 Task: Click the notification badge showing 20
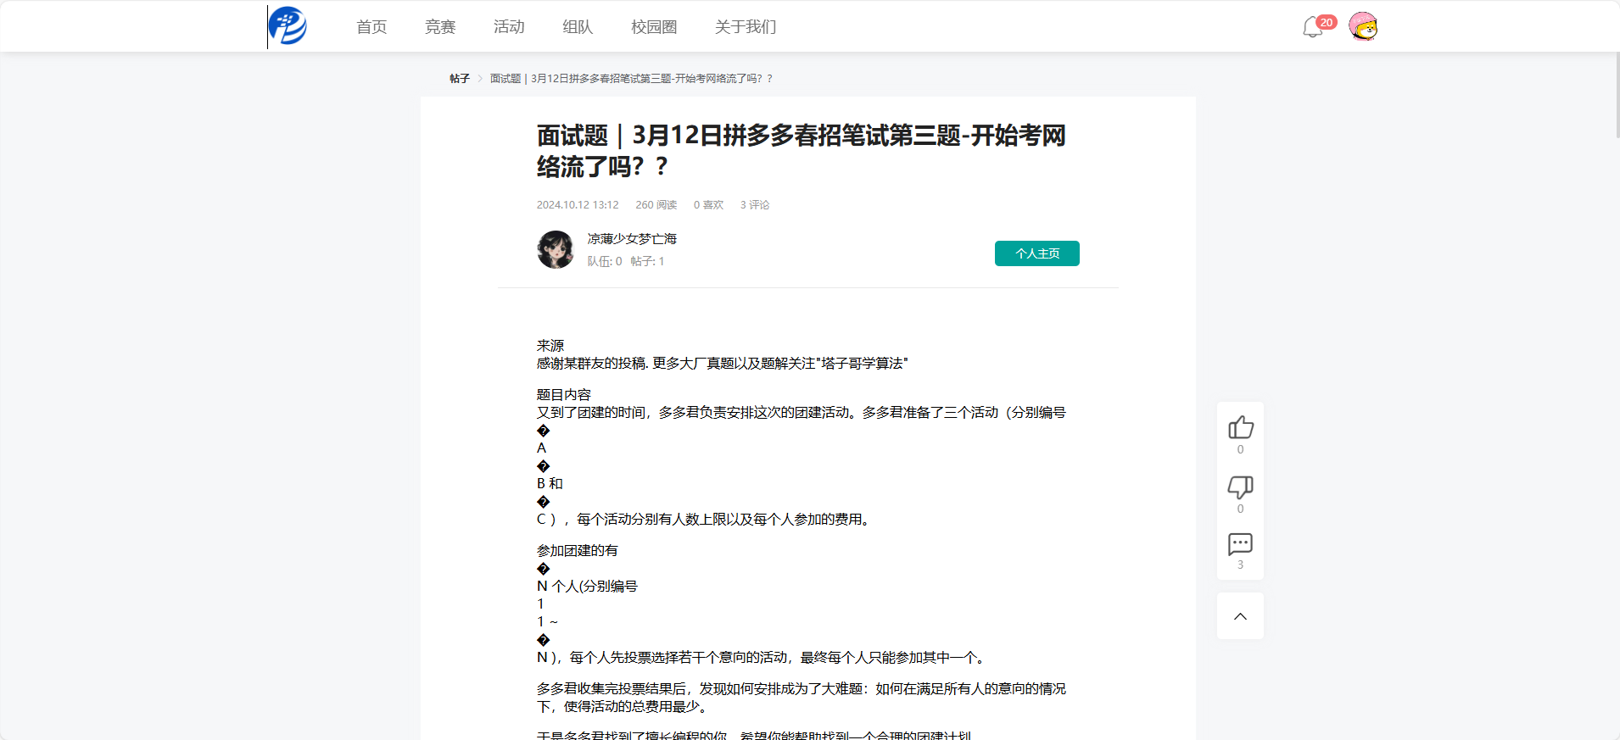pos(1327,22)
